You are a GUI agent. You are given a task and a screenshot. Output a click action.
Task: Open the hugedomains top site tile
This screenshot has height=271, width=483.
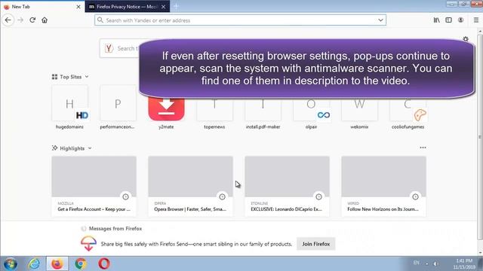tap(69, 103)
